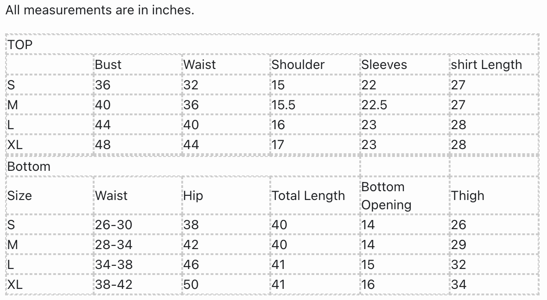Screen dimensions: 547x300
Task: Click the 15.5 shoulder measurement cell
Action: pos(283,105)
